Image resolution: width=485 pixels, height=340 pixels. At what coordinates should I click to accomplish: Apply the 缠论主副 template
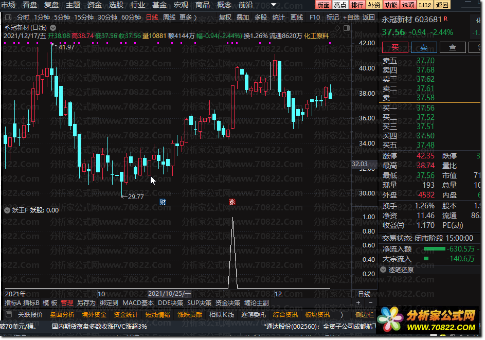pyautogui.click(x=257, y=303)
